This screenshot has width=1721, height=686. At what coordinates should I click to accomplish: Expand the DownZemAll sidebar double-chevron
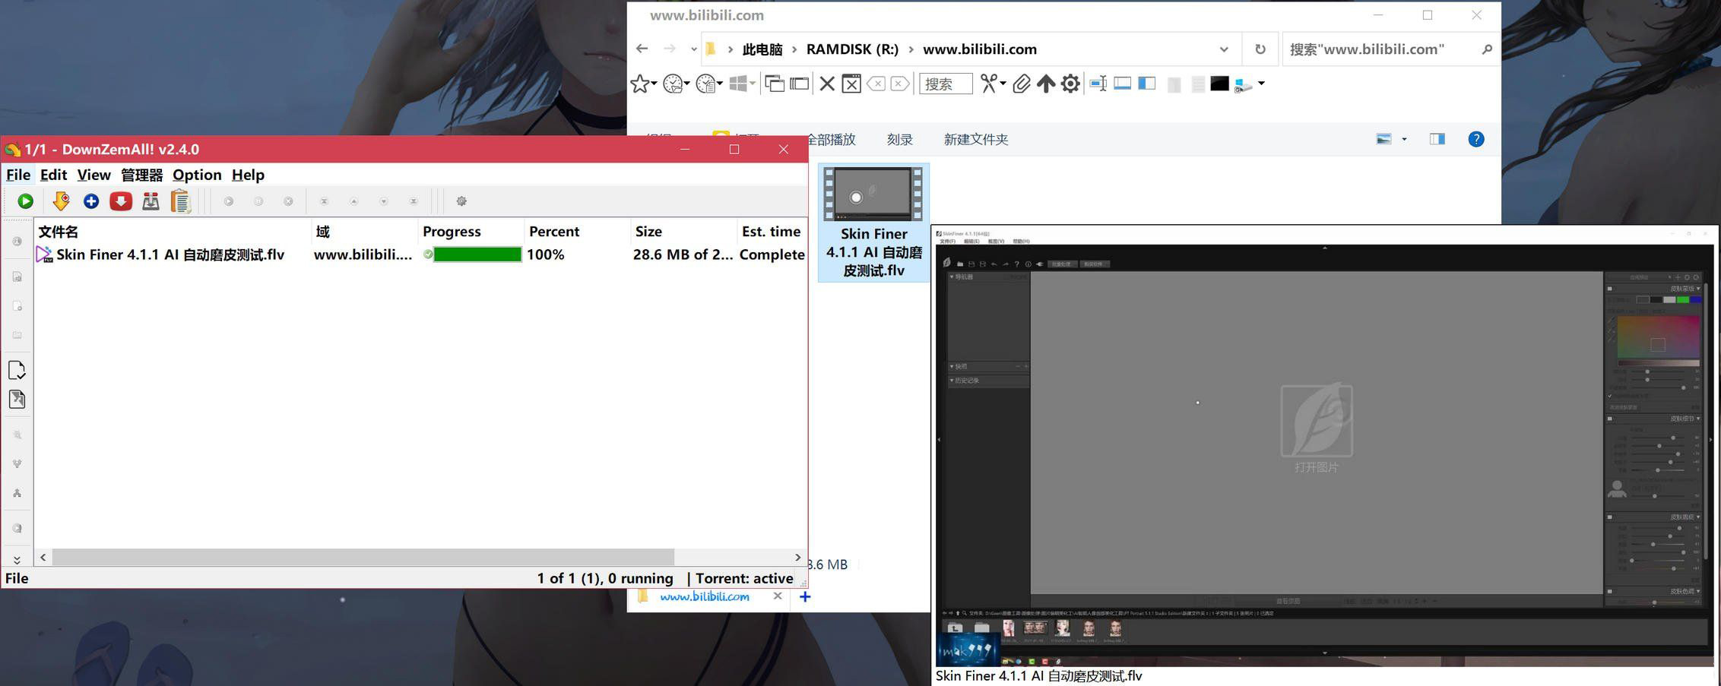pyautogui.click(x=17, y=559)
